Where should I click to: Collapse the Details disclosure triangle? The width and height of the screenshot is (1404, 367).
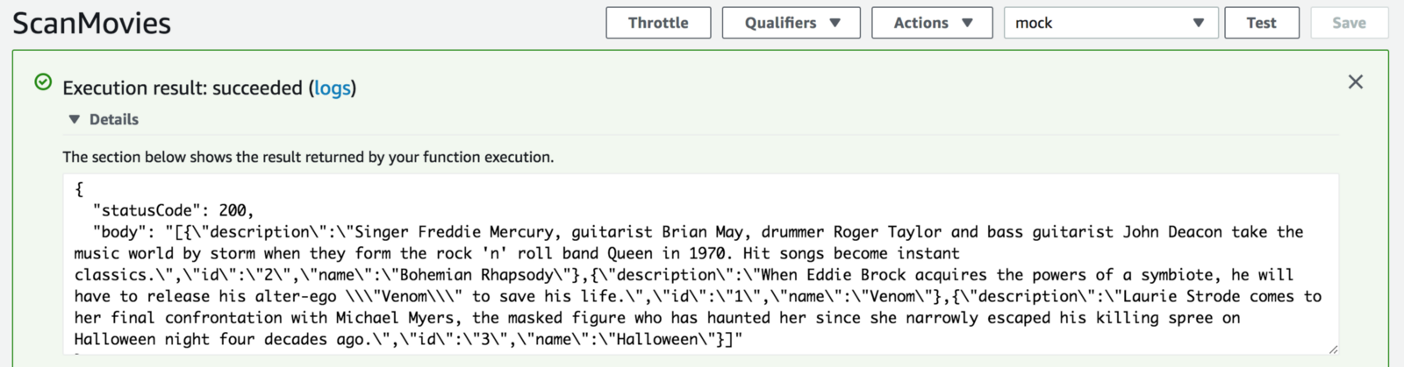click(75, 120)
